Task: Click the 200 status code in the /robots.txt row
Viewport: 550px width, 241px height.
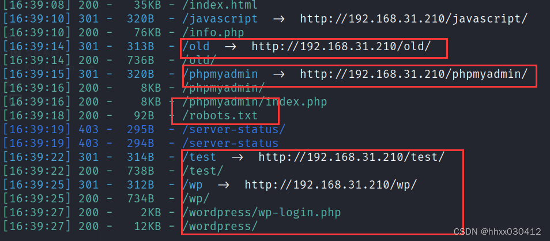Action: (x=89, y=116)
